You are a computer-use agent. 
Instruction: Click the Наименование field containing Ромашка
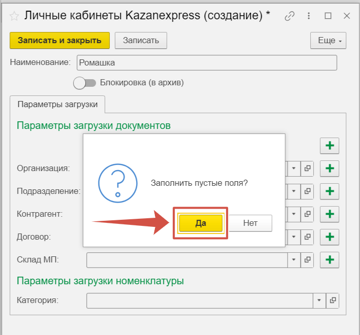coord(206,62)
